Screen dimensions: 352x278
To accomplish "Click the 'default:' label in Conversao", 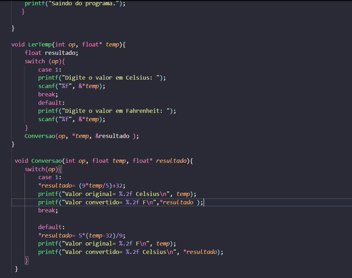I will [x=51, y=227].
